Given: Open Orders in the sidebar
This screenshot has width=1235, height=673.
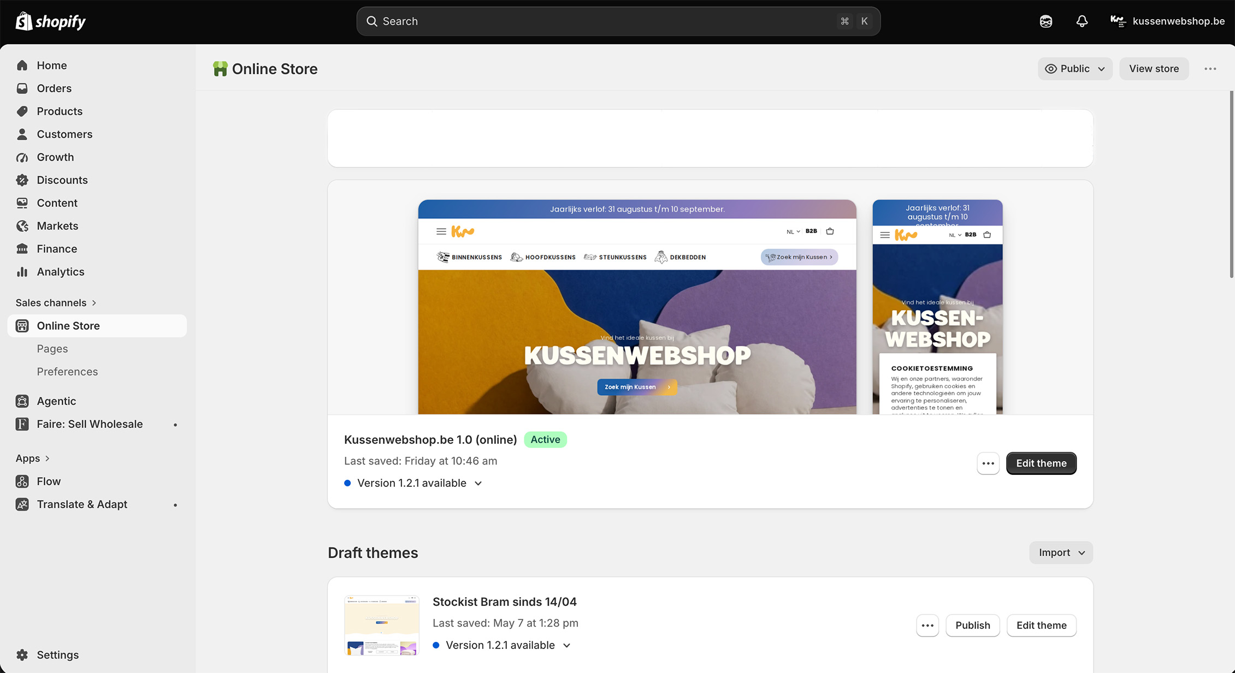Looking at the screenshot, I should [97, 88].
